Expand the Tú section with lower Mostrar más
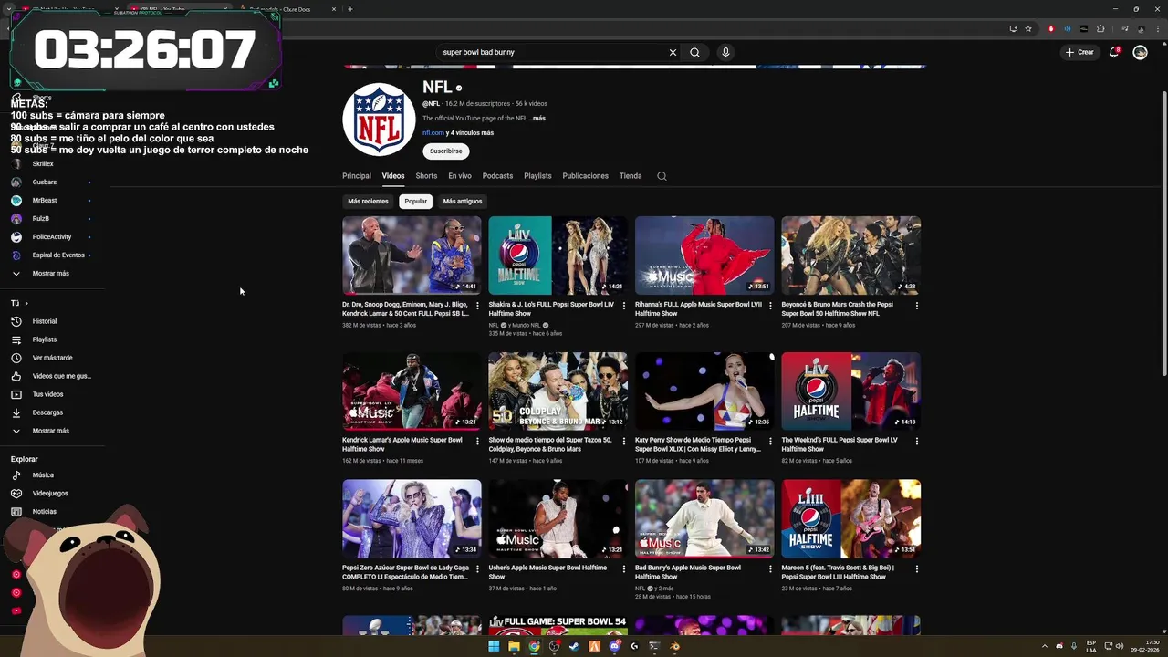 [50, 431]
